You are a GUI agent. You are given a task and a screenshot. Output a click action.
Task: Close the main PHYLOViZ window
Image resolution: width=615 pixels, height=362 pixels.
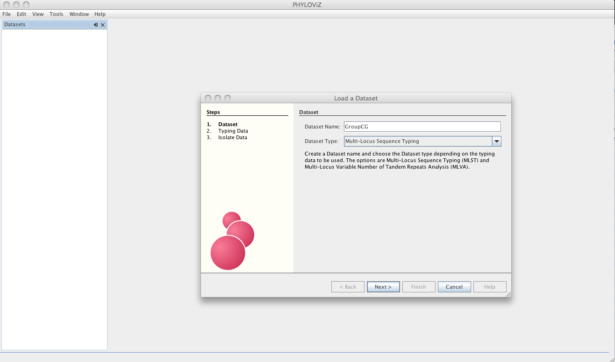click(x=7, y=5)
